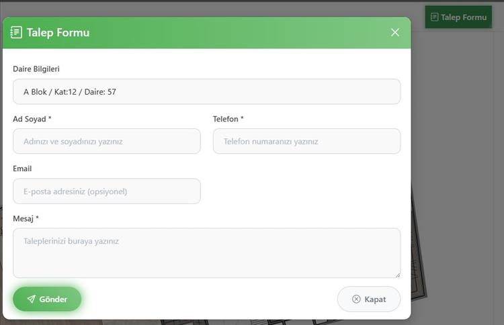504x325 pixels.
Task: Click the notepad icon in the top-right Talep Formu button
Action: click(x=435, y=17)
